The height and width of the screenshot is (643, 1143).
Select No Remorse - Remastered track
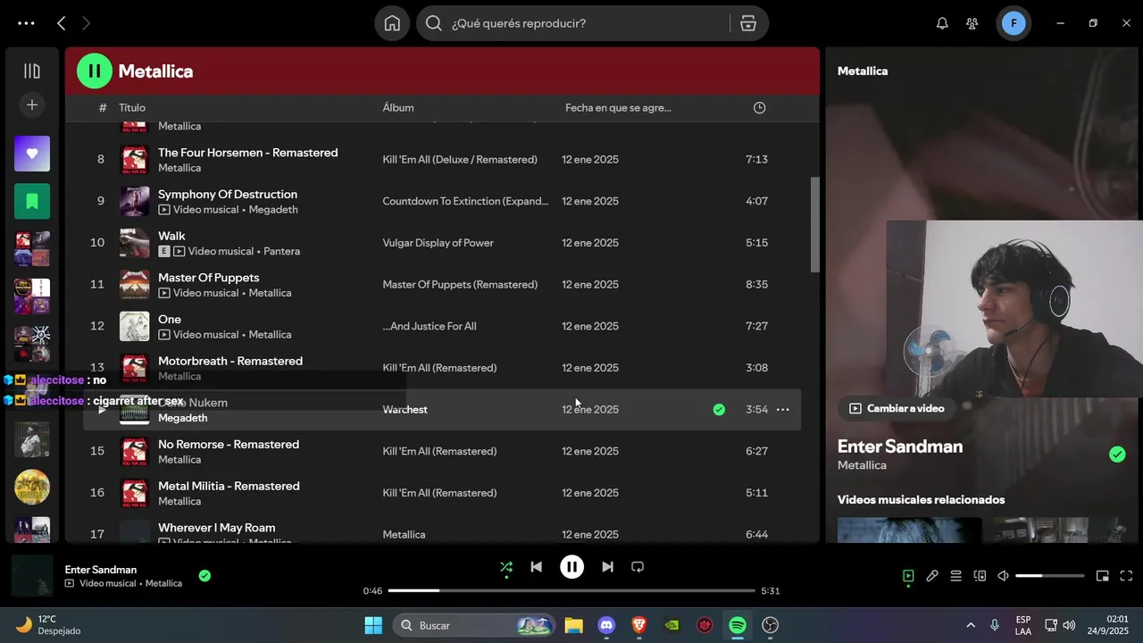[229, 444]
